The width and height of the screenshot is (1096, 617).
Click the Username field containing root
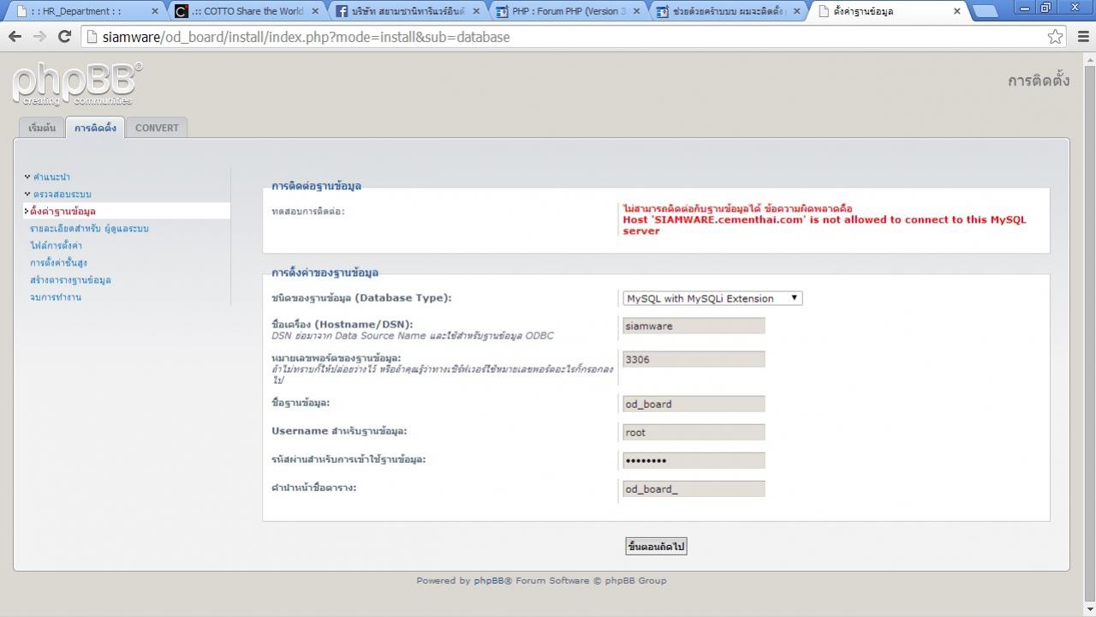point(694,432)
